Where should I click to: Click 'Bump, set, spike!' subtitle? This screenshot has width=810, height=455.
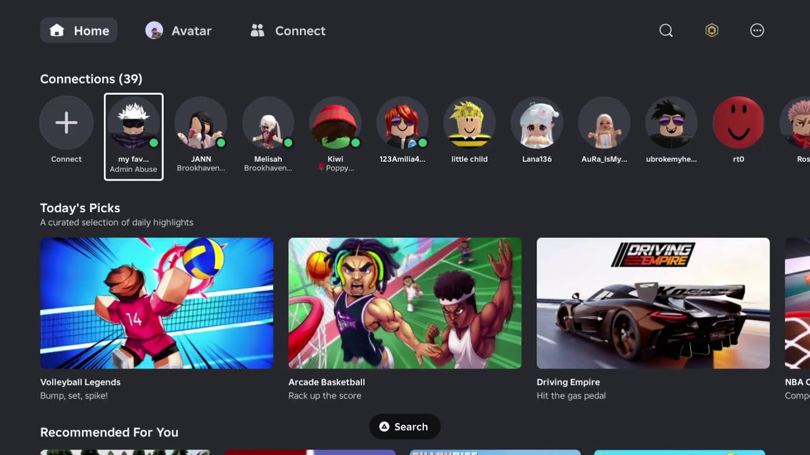click(x=74, y=396)
